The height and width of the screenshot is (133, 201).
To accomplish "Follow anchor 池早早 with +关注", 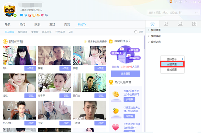I will [65, 96].
